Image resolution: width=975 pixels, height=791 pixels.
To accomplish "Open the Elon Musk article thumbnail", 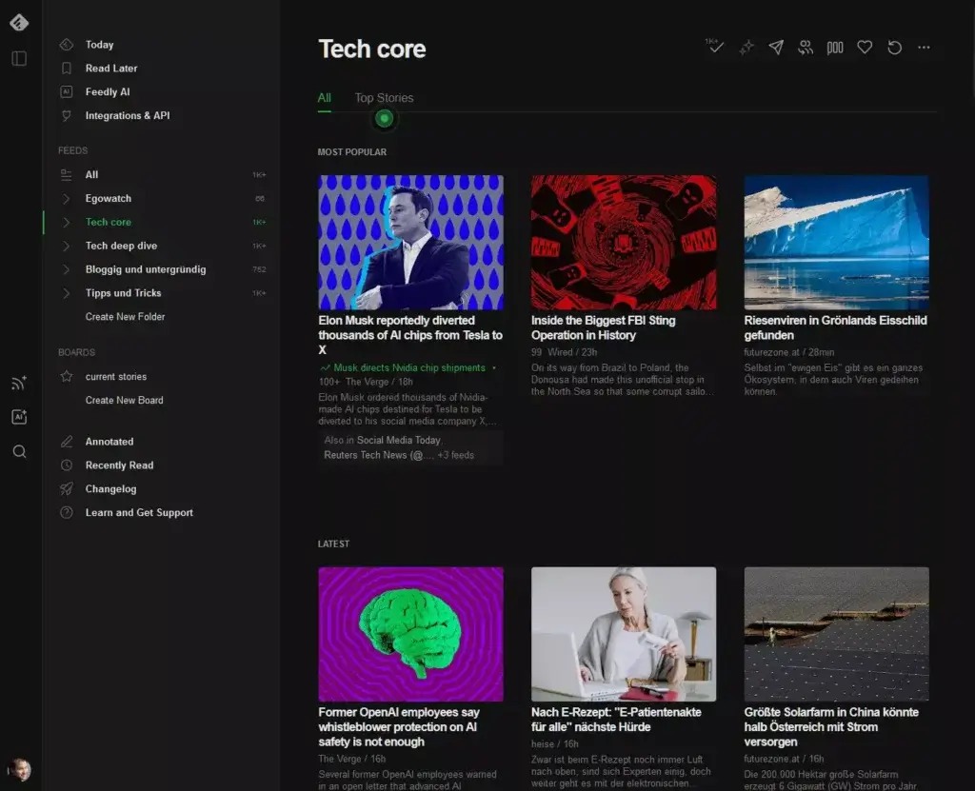I will coord(411,242).
